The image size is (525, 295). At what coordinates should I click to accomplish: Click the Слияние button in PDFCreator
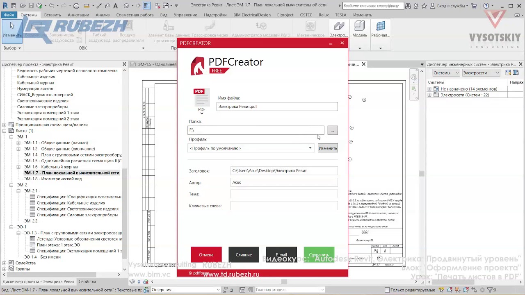244,254
